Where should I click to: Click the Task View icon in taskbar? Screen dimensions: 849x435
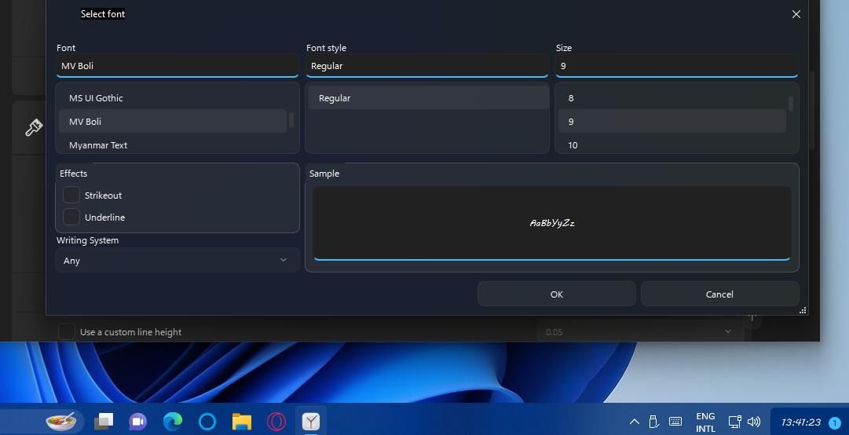(x=104, y=422)
